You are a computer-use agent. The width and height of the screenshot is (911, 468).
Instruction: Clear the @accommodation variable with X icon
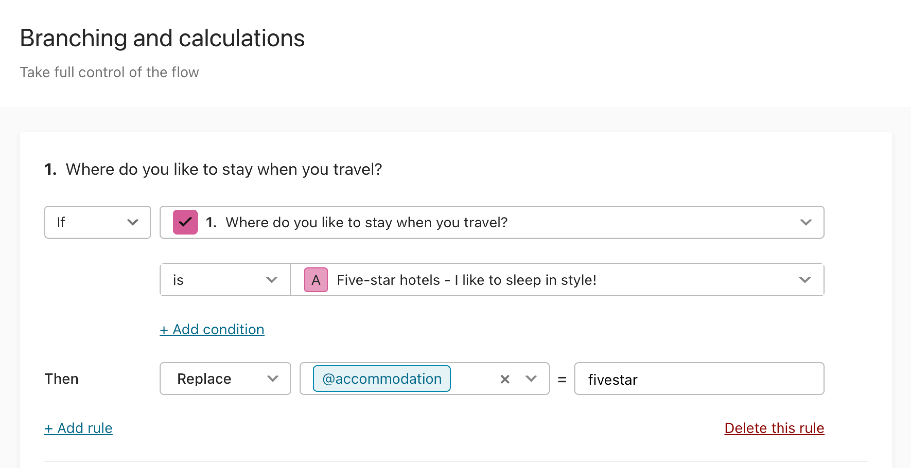tap(505, 379)
